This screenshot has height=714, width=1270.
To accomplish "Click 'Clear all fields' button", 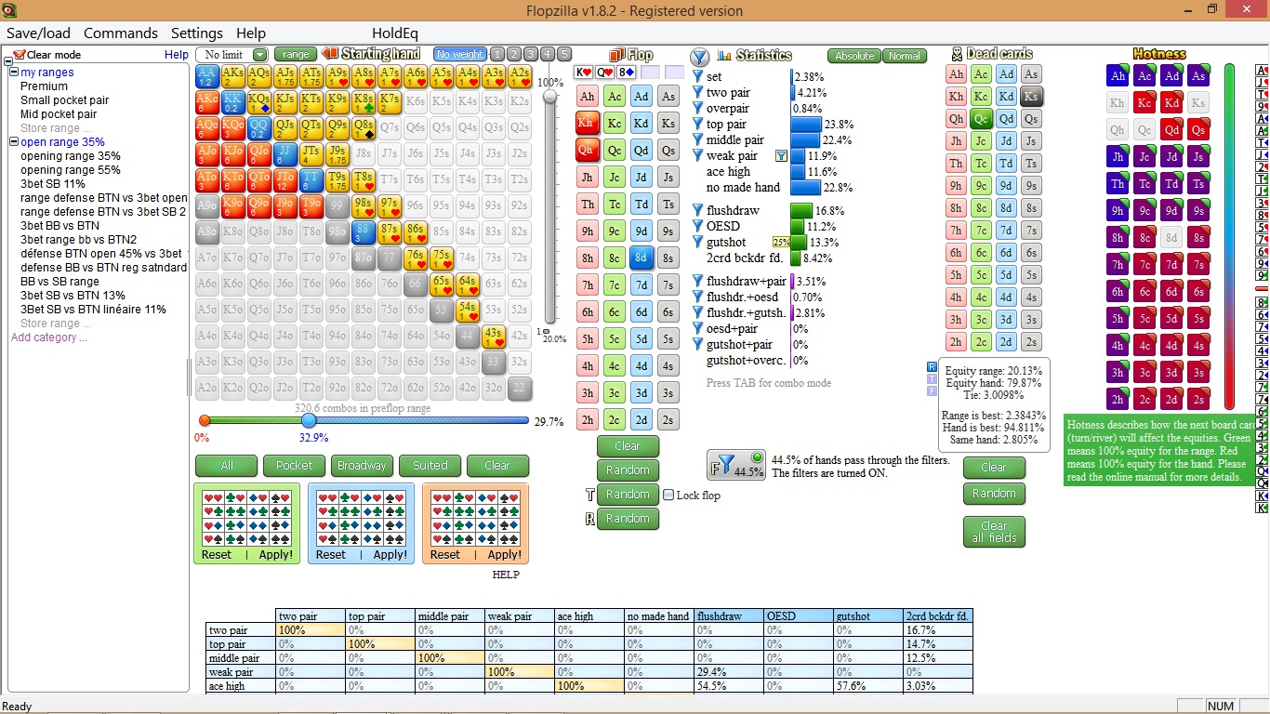I will pos(994,532).
